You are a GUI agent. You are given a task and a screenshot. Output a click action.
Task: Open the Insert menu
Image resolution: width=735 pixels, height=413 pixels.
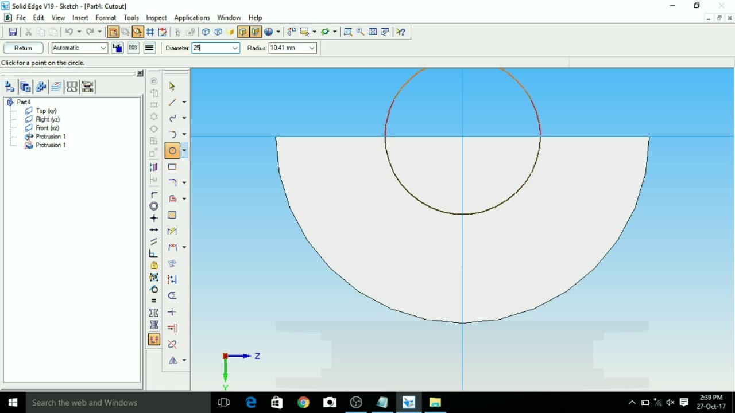[x=80, y=18]
